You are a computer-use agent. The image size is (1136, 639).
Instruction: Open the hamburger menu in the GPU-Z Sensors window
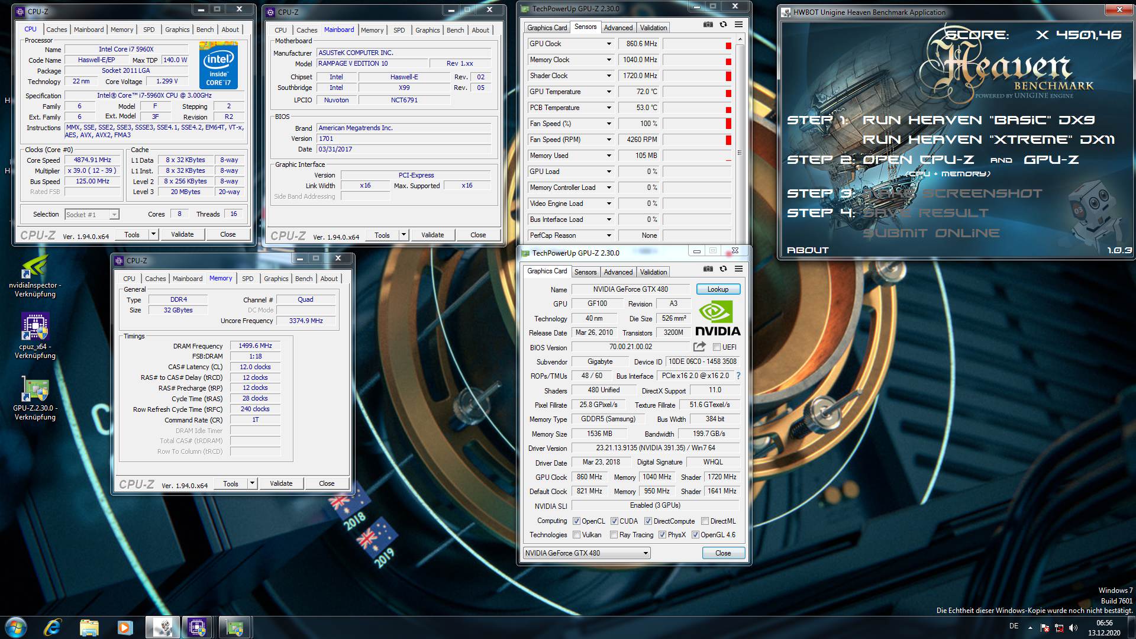(x=738, y=24)
